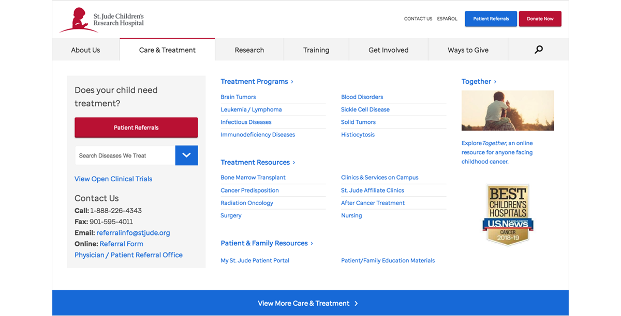The width and height of the screenshot is (621, 316).
Task: Click the Search Diseases We Treat field
Action: tap(125, 155)
